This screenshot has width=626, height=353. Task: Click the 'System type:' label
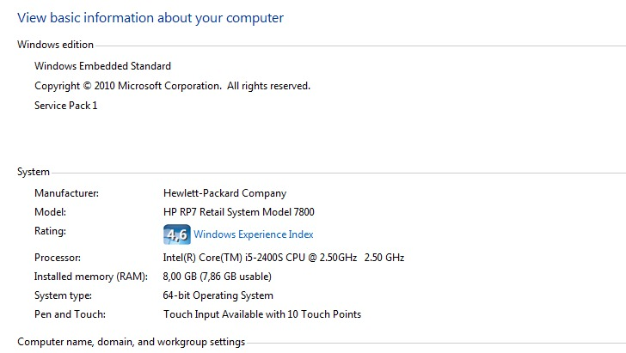[x=63, y=295]
